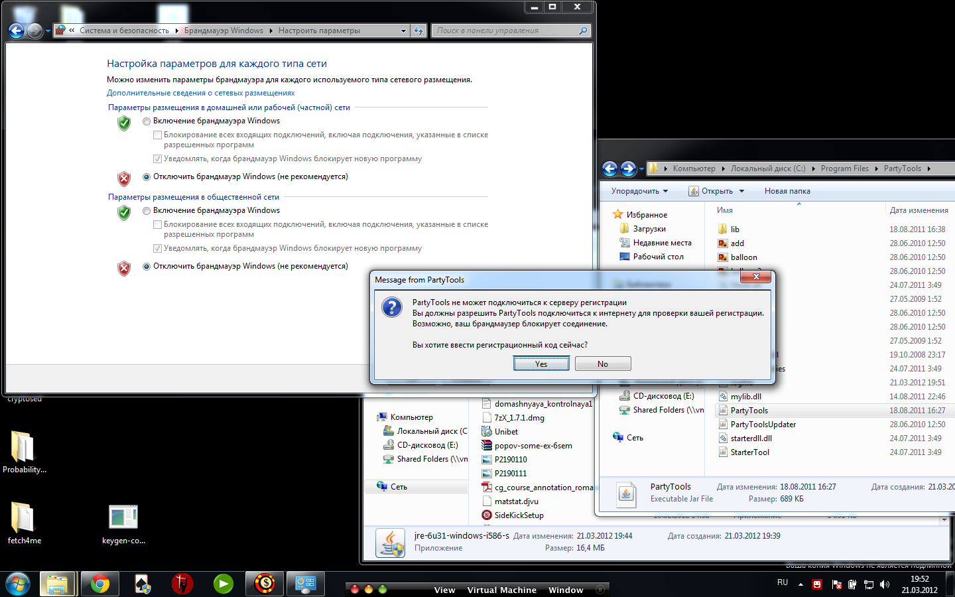The height and width of the screenshot is (597, 955).
Task: Select popov-some-ex-6sem archive file
Action: [x=527, y=446]
